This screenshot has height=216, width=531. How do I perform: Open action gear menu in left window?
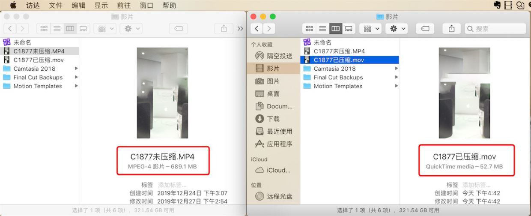coord(131,29)
